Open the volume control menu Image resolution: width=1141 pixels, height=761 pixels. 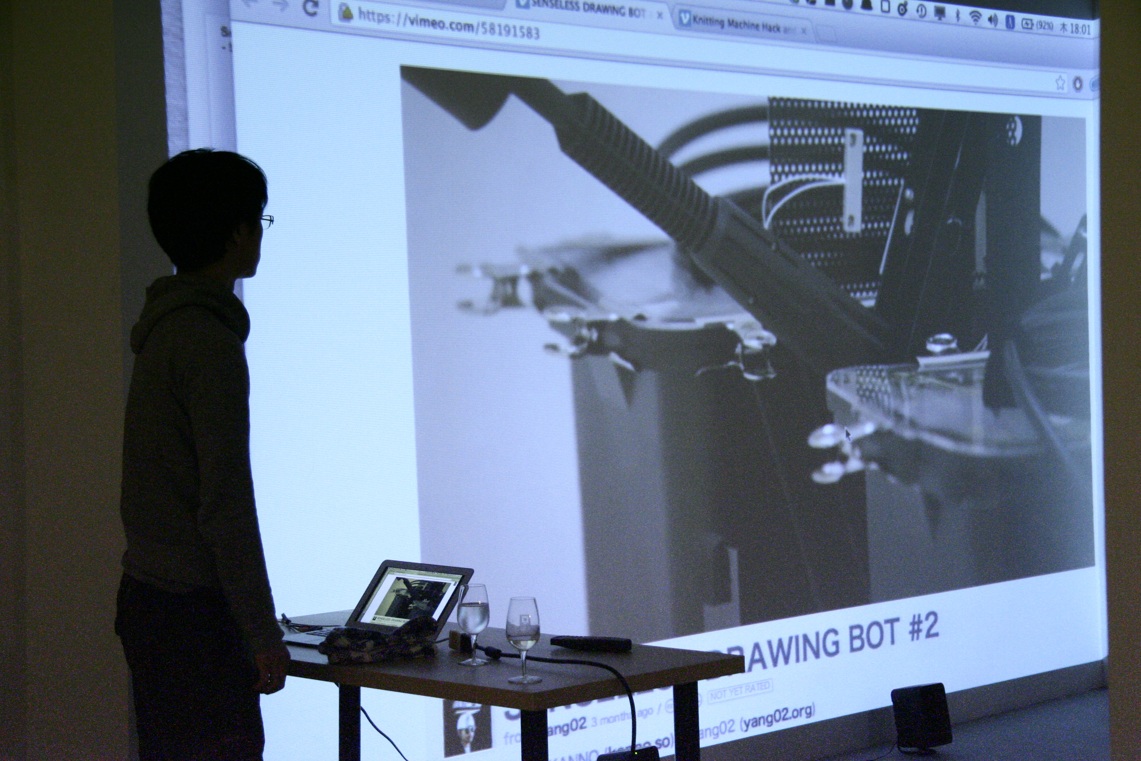pos(993,20)
